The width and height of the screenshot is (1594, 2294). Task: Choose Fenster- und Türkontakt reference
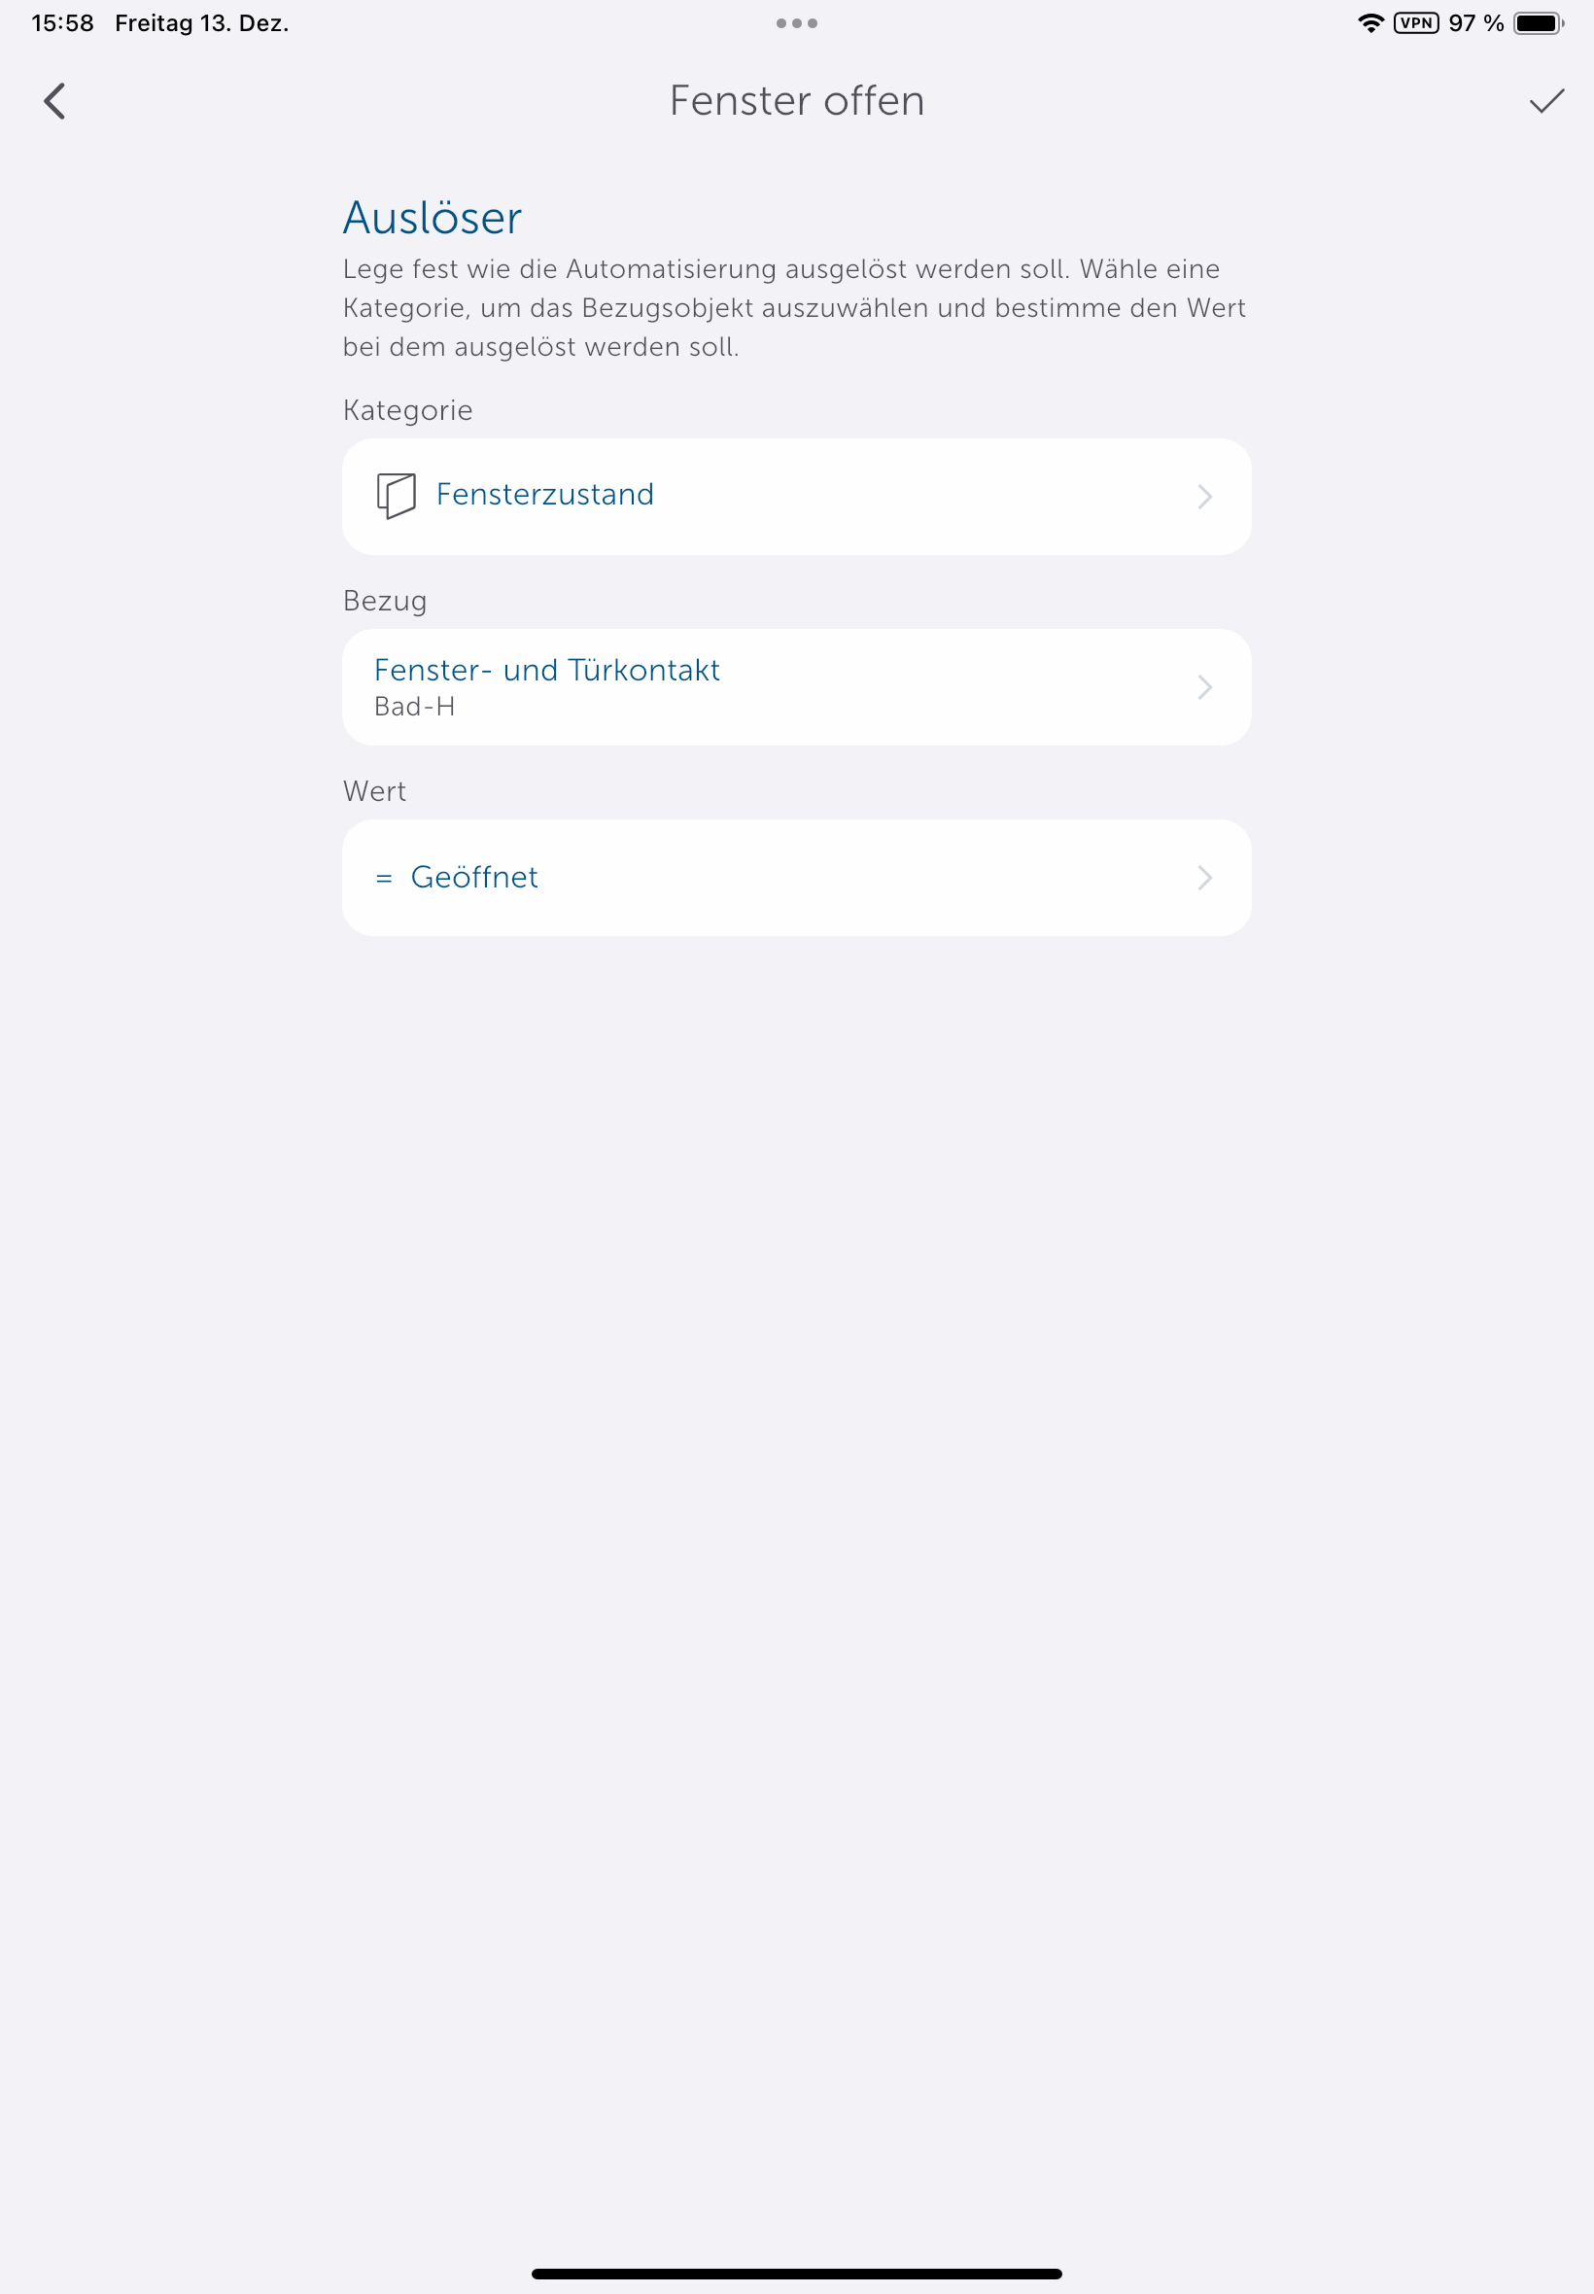pos(546,670)
